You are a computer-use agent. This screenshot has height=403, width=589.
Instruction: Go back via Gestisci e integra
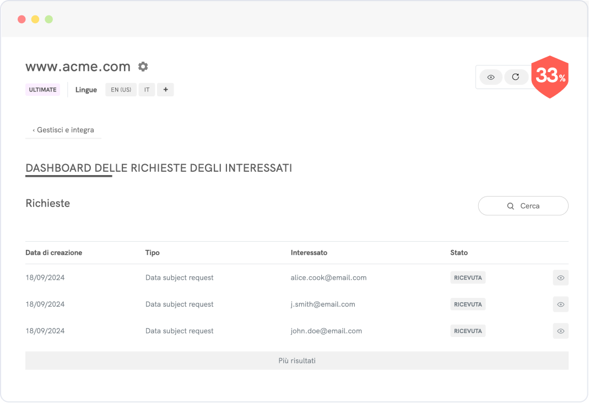[x=63, y=130]
